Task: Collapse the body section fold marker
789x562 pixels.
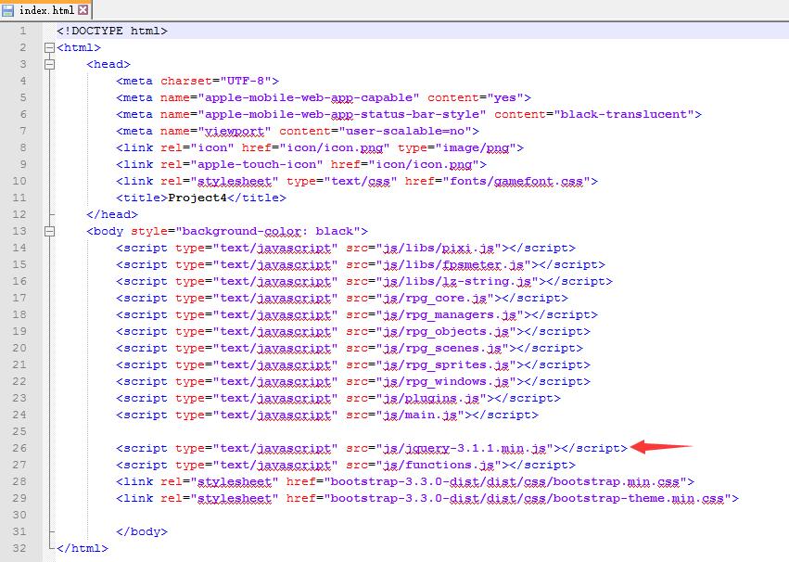Action: (x=49, y=232)
